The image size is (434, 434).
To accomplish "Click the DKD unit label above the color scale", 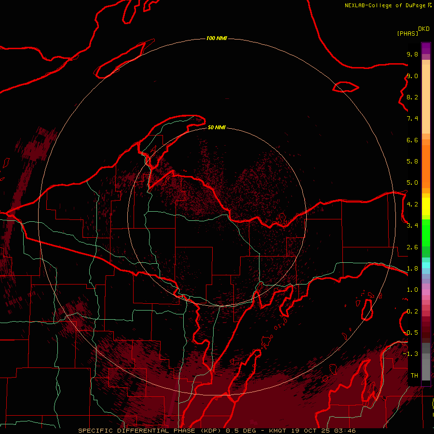I will tap(423, 29).
